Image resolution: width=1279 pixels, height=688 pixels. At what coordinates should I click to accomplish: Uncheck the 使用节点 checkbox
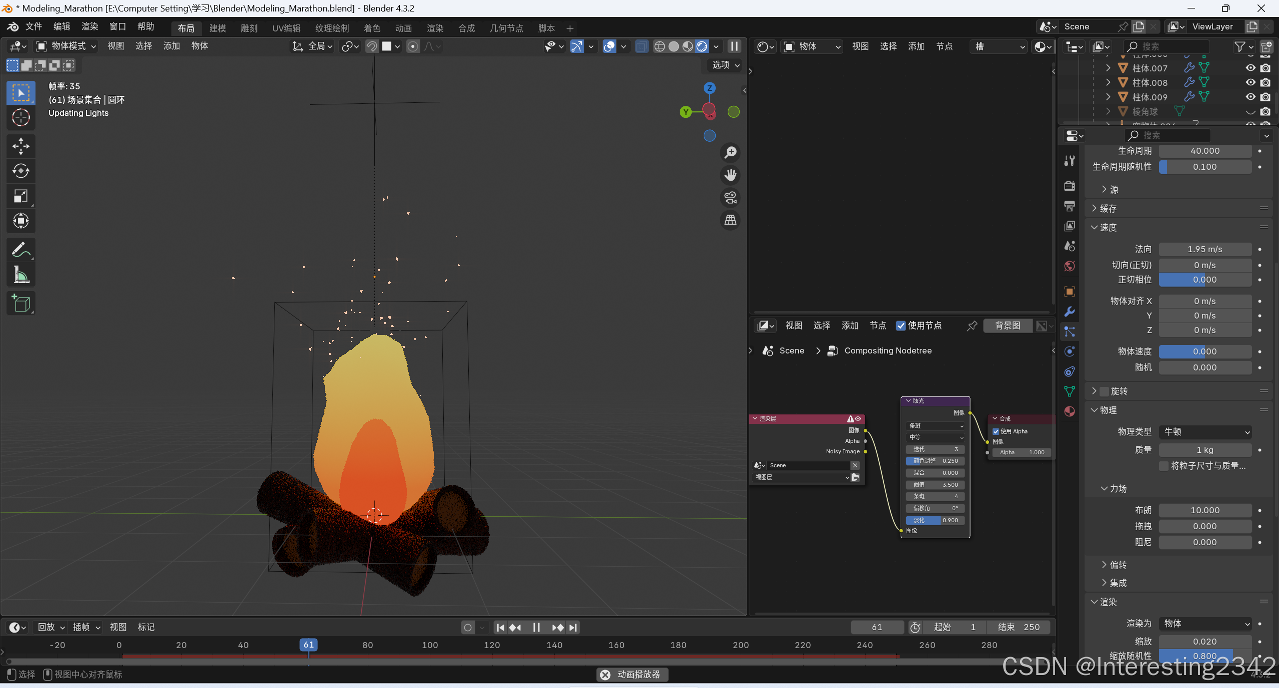click(x=901, y=326)
